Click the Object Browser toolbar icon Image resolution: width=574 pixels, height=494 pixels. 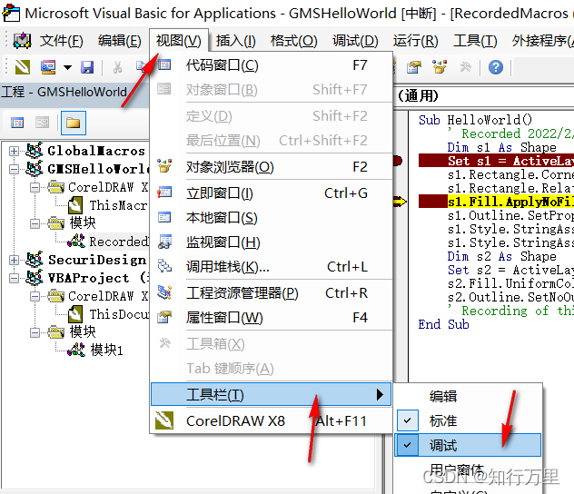tap(440, 67)
